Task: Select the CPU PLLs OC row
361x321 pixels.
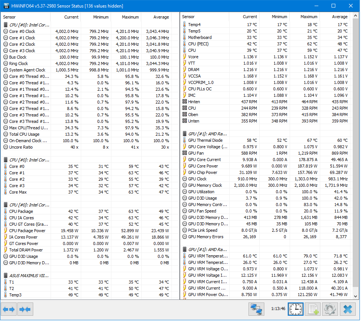Action: pos(265,89)
